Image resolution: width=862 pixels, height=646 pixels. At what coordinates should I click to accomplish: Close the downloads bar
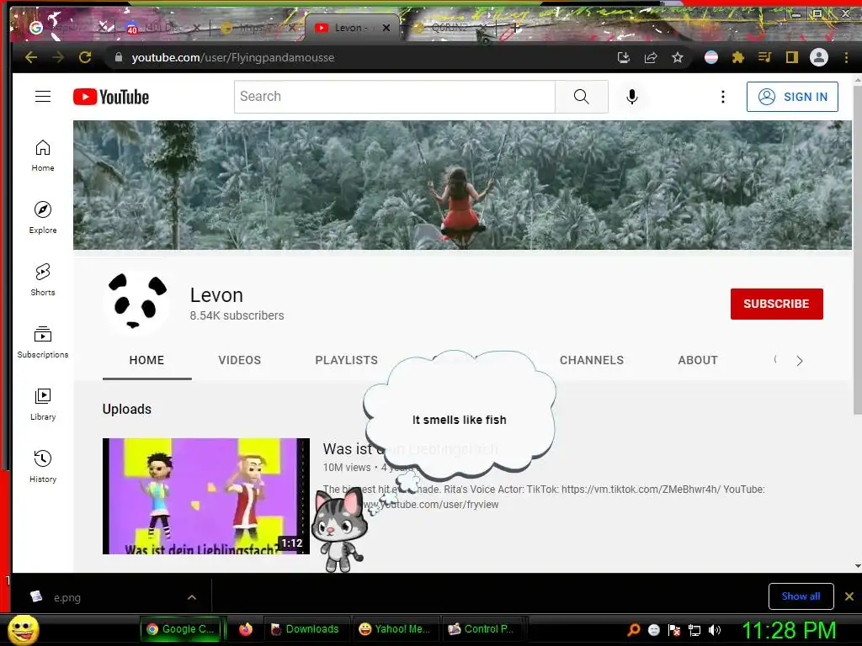coord(849,596)
